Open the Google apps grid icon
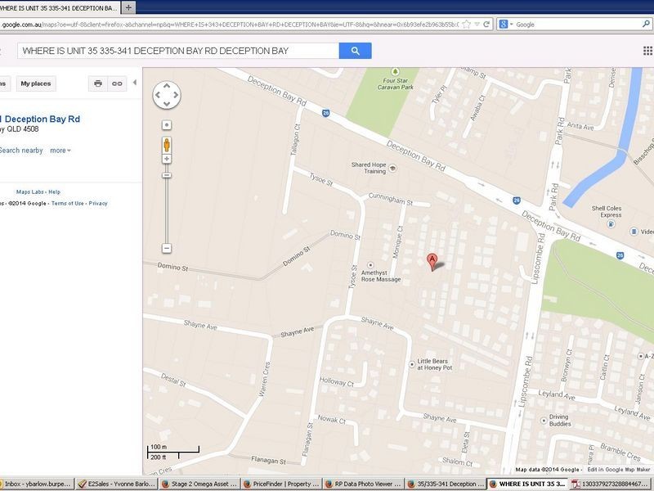The image size is (654, 491). [x=647, y=51]
